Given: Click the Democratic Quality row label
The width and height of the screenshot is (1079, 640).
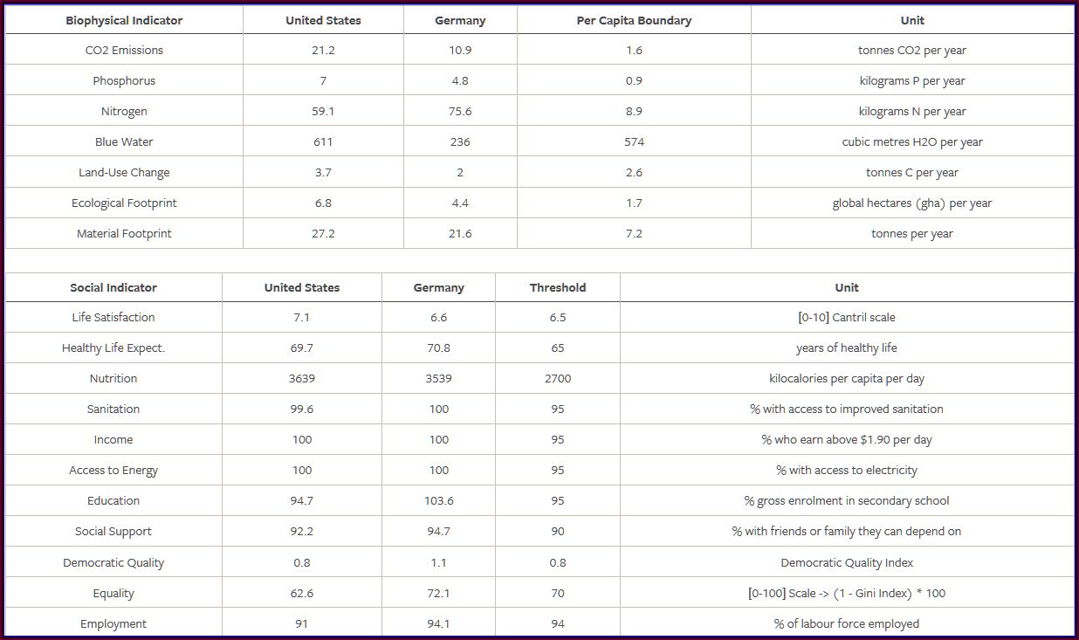Looking at the screenshot, I should tap(113, 562).
